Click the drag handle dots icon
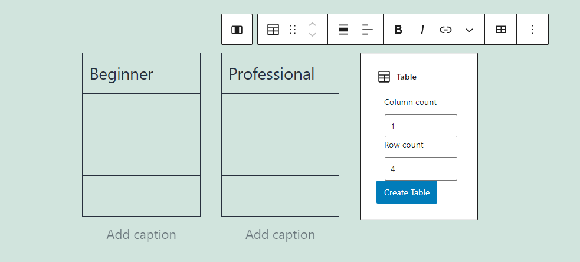The height and width of the screenshot is (262, 580). click(293, 30)
